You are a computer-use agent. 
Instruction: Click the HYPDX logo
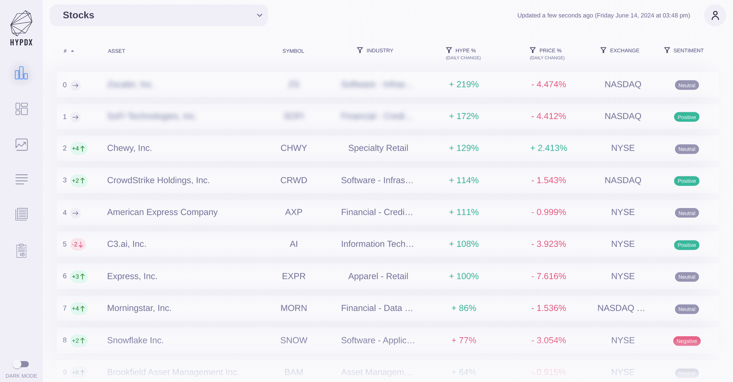[x=21, y=28]
